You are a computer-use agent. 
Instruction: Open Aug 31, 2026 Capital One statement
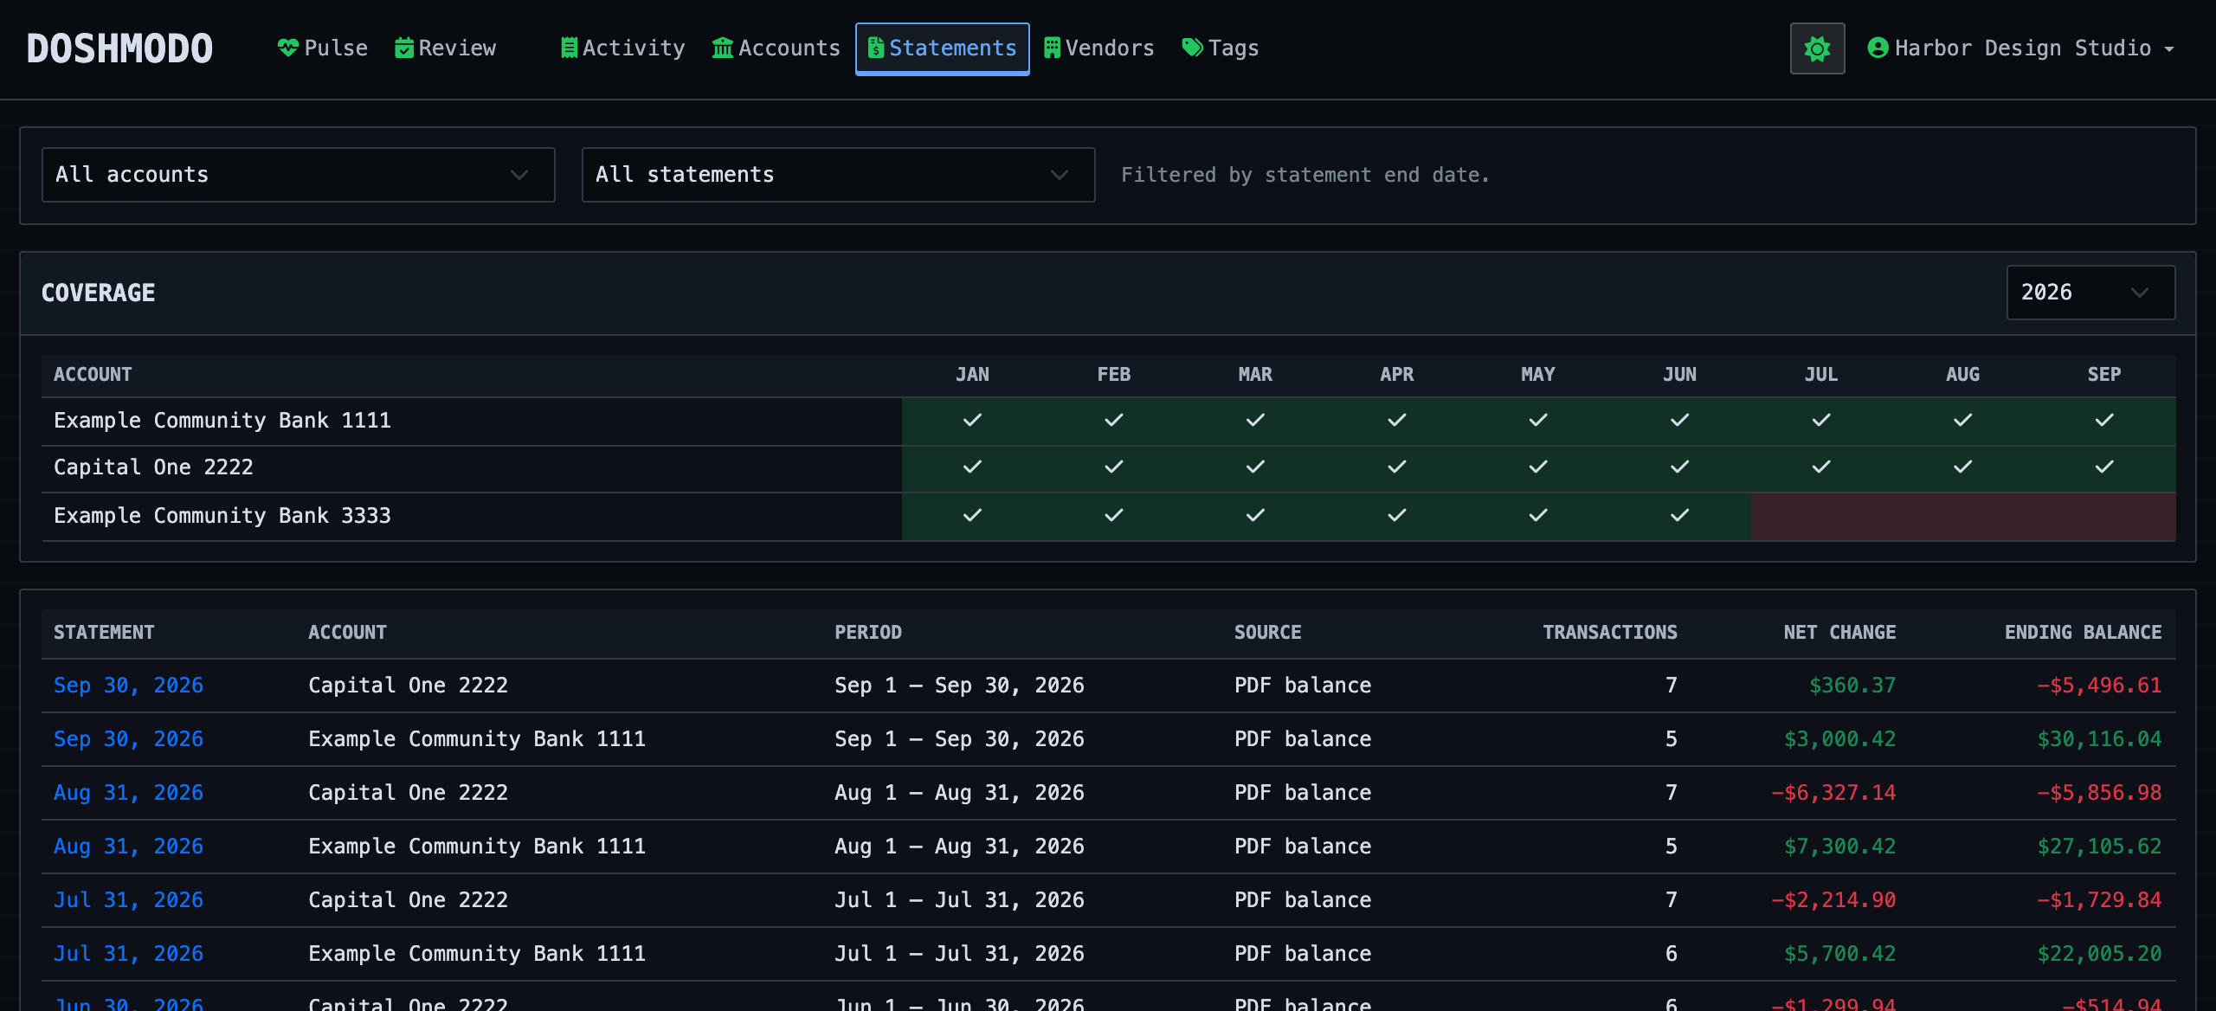128,793
